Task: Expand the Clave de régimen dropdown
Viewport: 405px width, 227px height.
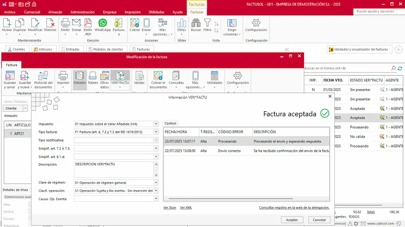Action: [156, 183]
